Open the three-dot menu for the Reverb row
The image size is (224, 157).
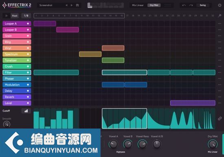[x=220, y=97]
